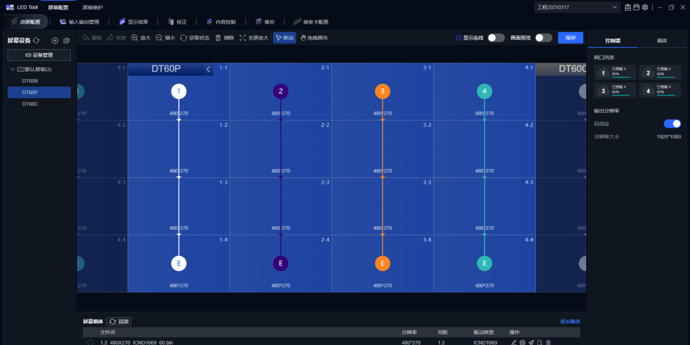Open the 屏幕维护 top menu tab
The image size is (690, 345).
pyautogui.click(x=92, y=7)
